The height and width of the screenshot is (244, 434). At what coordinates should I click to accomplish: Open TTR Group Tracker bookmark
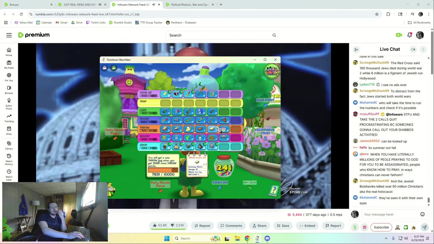pyautogui.click(x=149, y=22)
